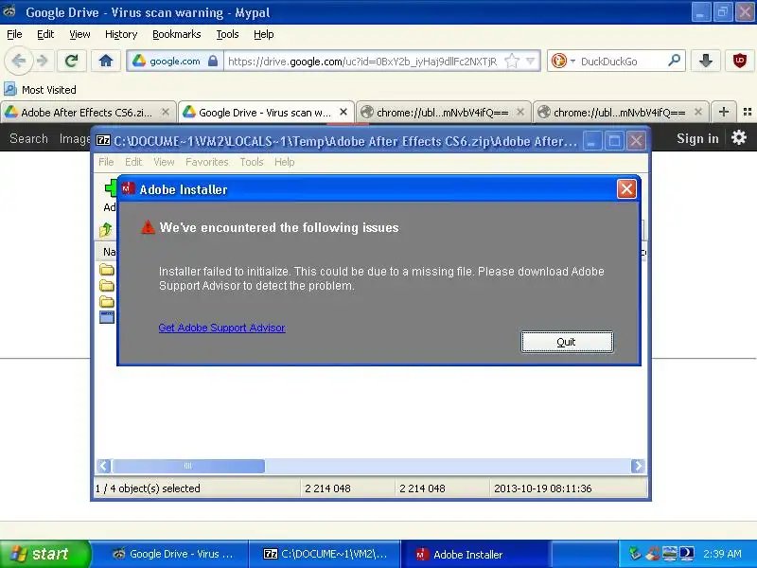The height and width of the screenshot is (568, 757).
Task: Click the google.com site identity label
Action: point(174,62)
